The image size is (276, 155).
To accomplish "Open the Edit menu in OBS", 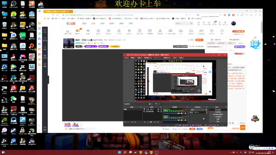I will 133,58.
